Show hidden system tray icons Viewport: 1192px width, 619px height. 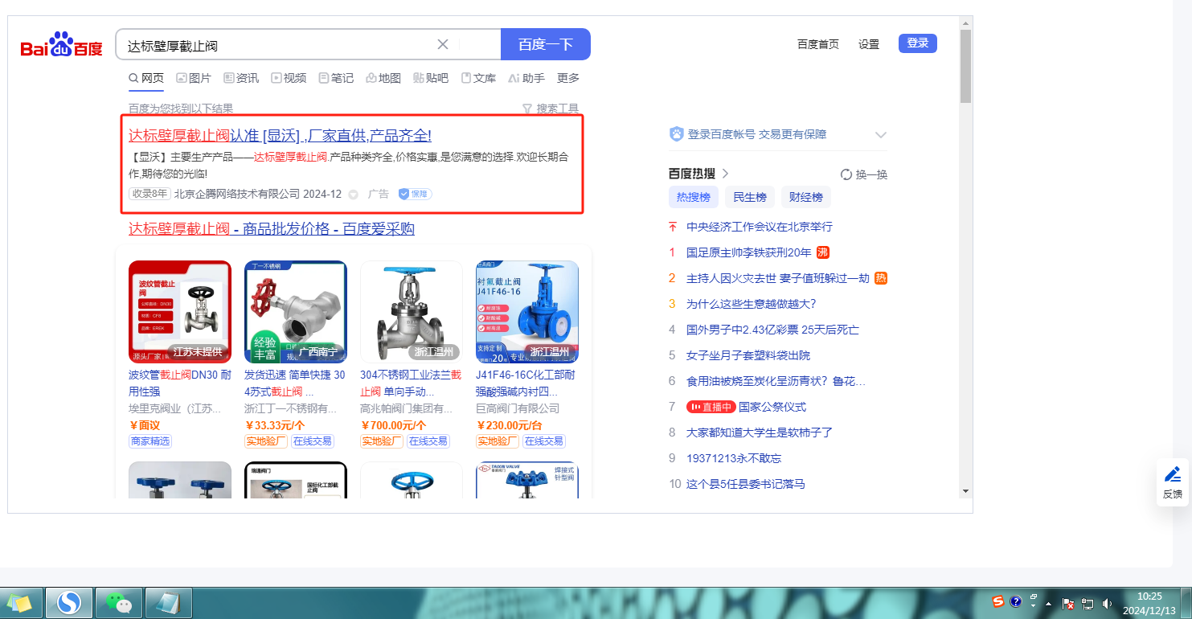coord(1048,603)
